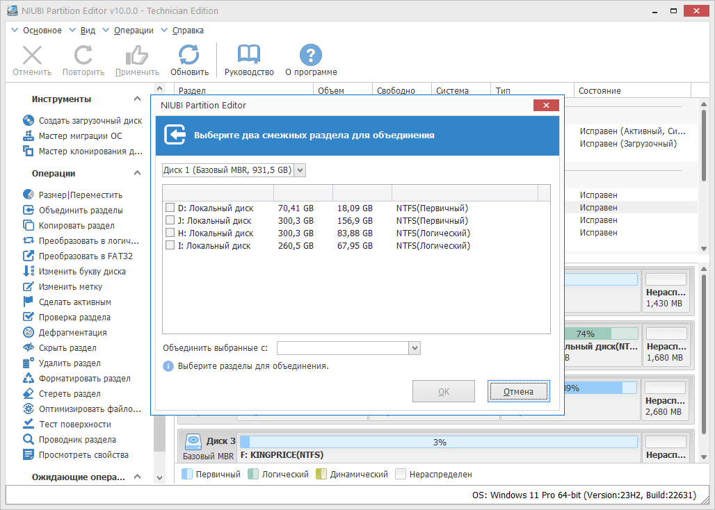This screenshot has width=715, height=510.
Task: Click the Отмена button in dialog
Action: pyautogui.click(x=518, y=392)
